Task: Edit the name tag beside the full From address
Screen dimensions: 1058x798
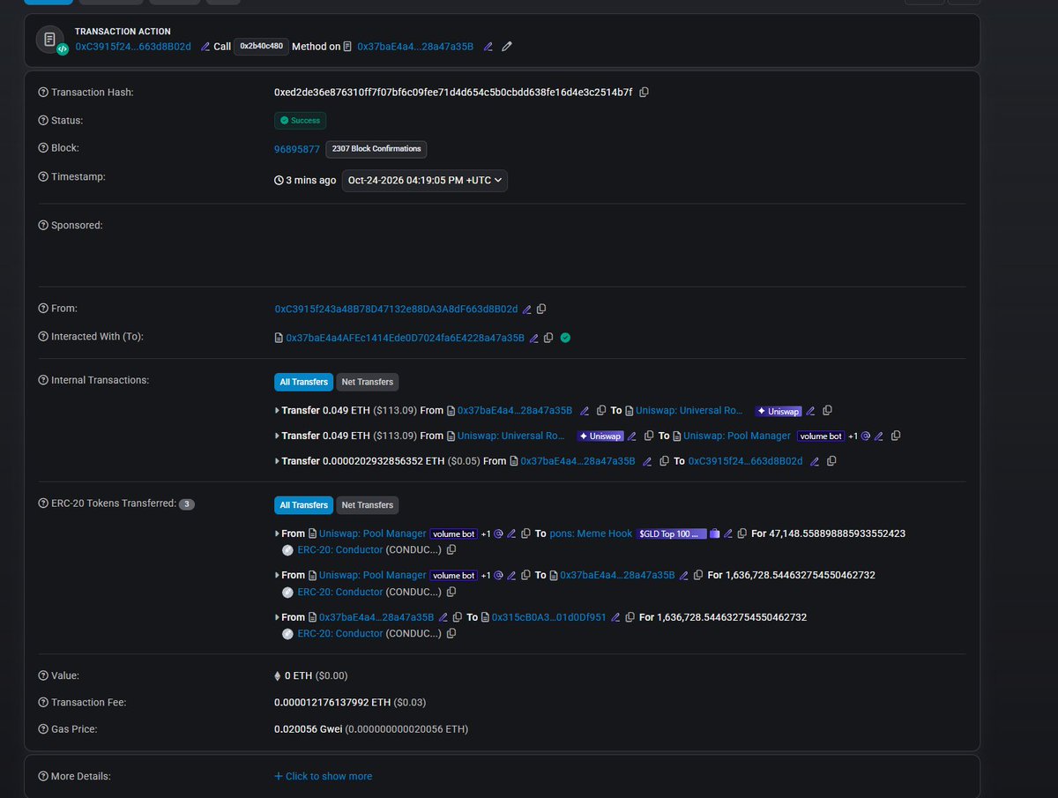Action: point(527,310)
